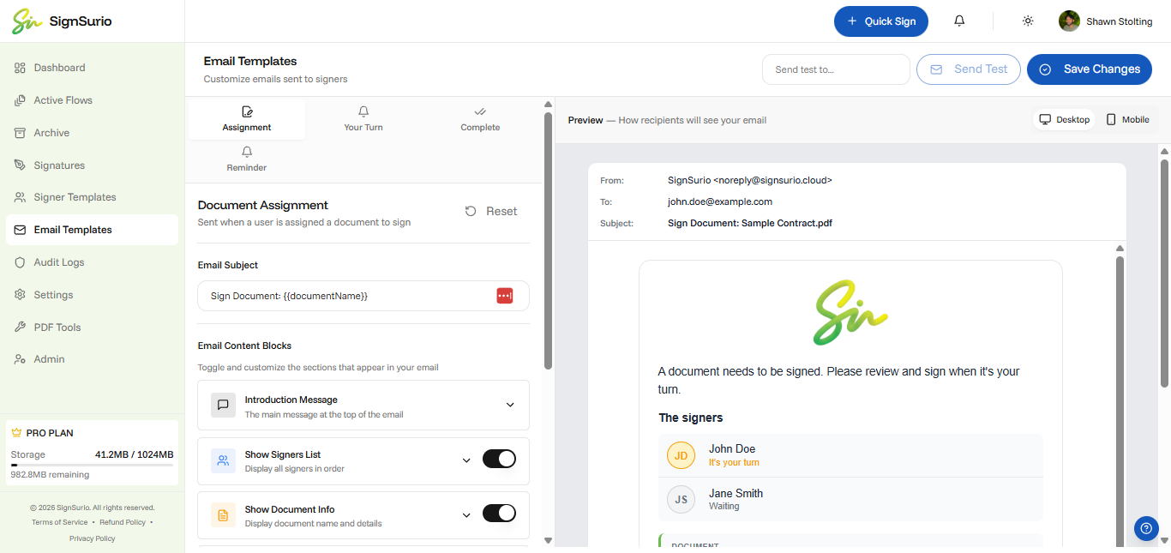Viewport: 1171px width, 553px height.
Task: Click the Active Flows icon
Action: click(20, 100)
